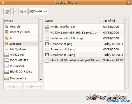Select the Screenshot-2.png file

click(84, 55)
